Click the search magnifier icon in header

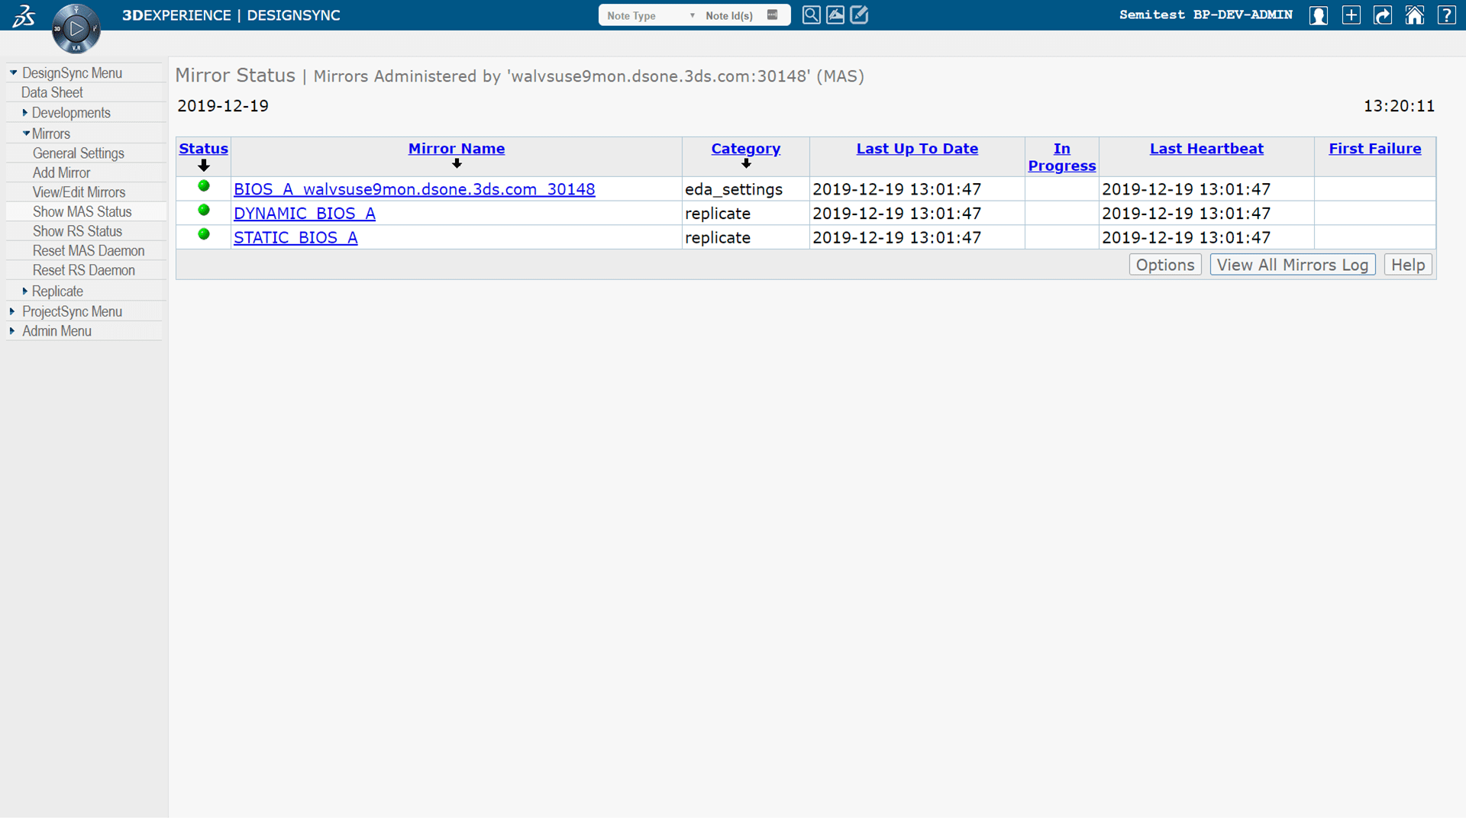(811, 15)
